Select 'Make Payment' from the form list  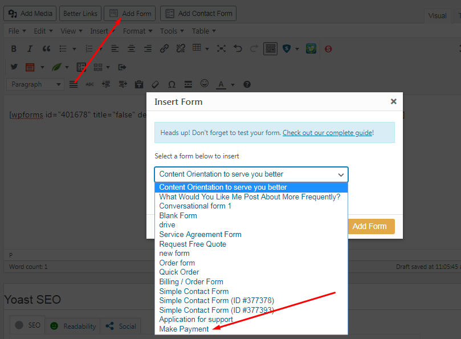click(184, 329)
